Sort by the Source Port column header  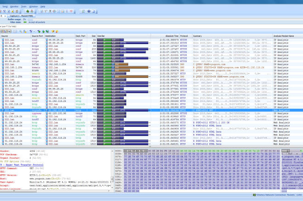tap(38, 36)
